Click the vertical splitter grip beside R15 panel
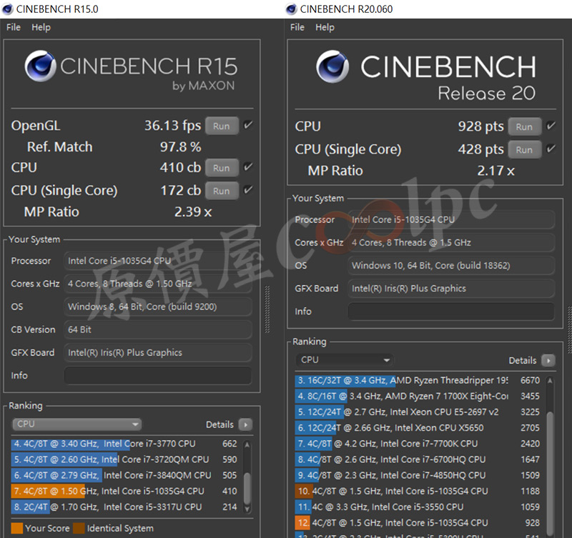Image resolution: width=572 pixels, height=538 pixels. pyautogui.click(x=267, y=309)
